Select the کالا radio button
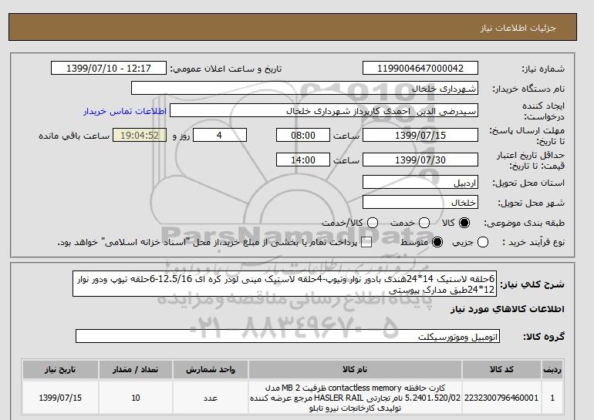The width and height of the screenshot is (594, 420). click(464, 223)
